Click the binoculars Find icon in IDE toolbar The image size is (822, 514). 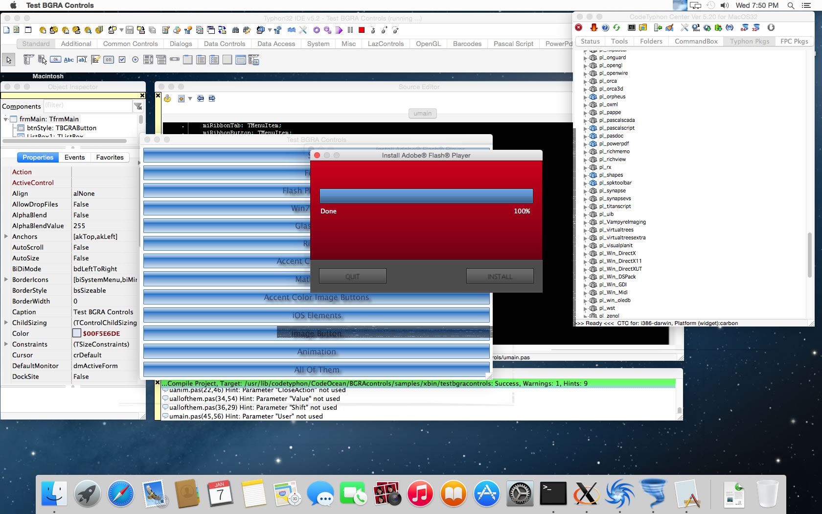tap(236, 30)
